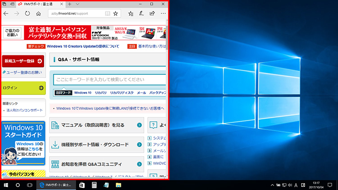Go to the browser home page
338x190 pixels.
(x=38, y=14)
